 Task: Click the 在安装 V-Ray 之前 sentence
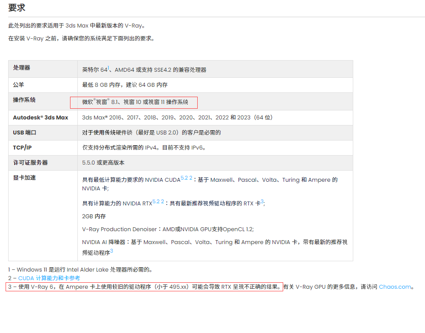[81, 39]
